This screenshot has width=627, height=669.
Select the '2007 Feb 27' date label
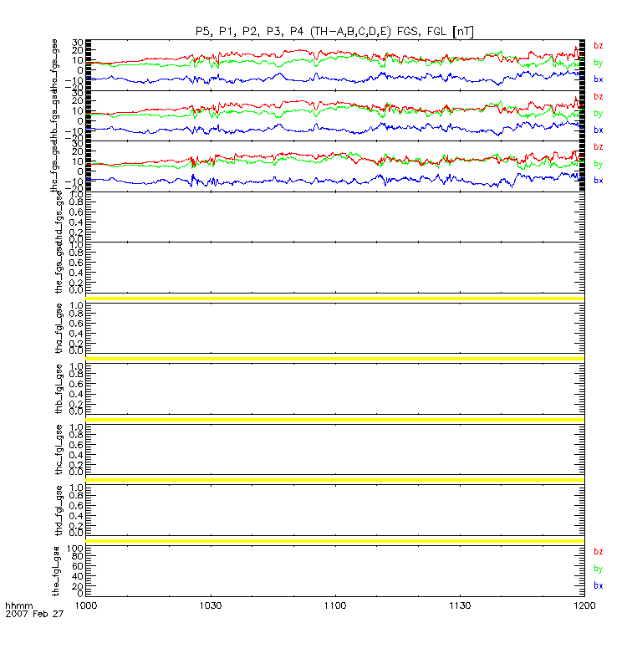(x=34, y=614)
